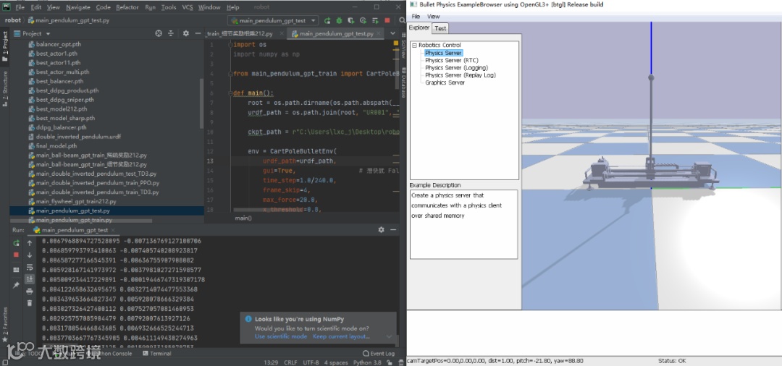Click the Restore Layout icon in Run panel
Viewport: 782px width, 366px height.
click(x=16, y=269)
